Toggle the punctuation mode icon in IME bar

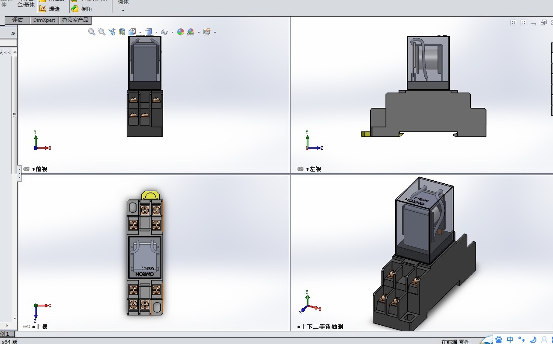click(521, 339)
